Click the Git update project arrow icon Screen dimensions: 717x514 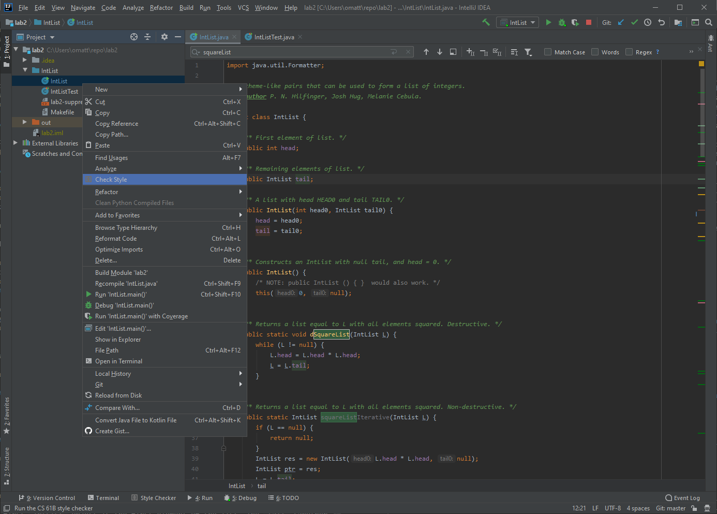click(x=621, y=22)
